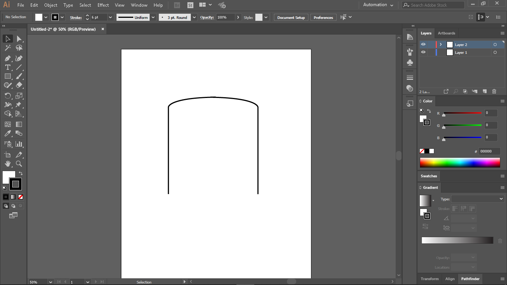Select the Rectangle tool
The image size is (507, 285).
[7, 76]
